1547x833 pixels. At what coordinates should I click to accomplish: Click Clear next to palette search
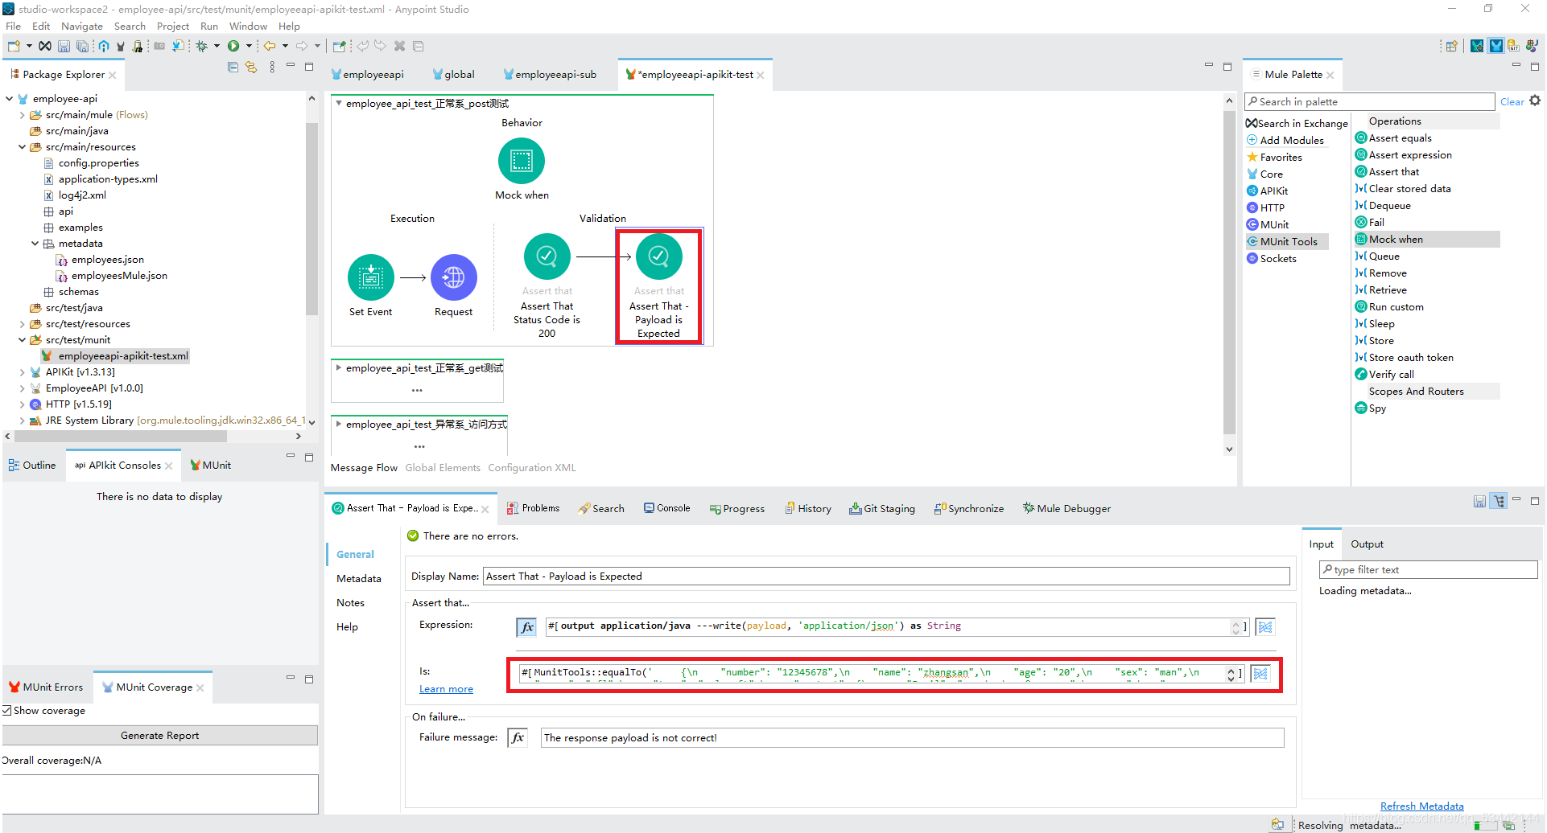pyautogui.click(x=1512, y=102)
